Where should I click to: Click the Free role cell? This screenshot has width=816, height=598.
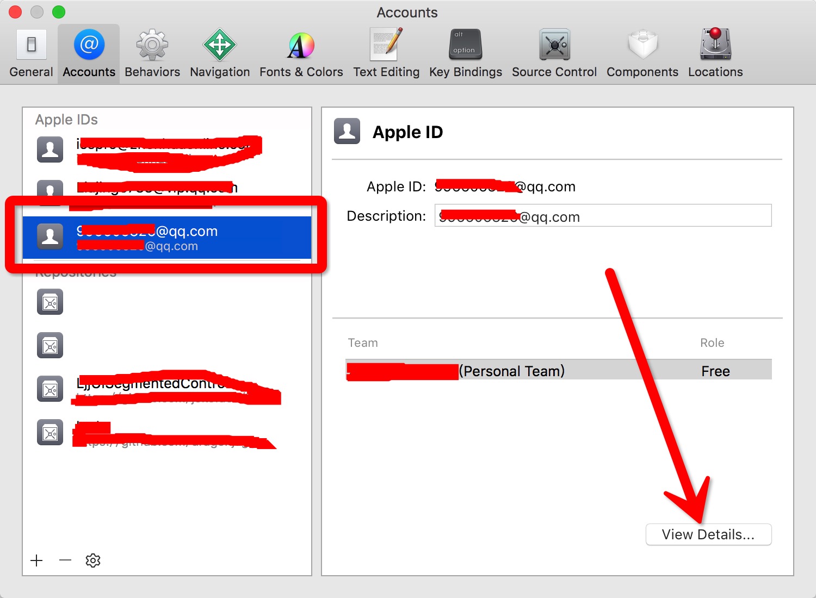pyautogui.click(x=715, y=371)
